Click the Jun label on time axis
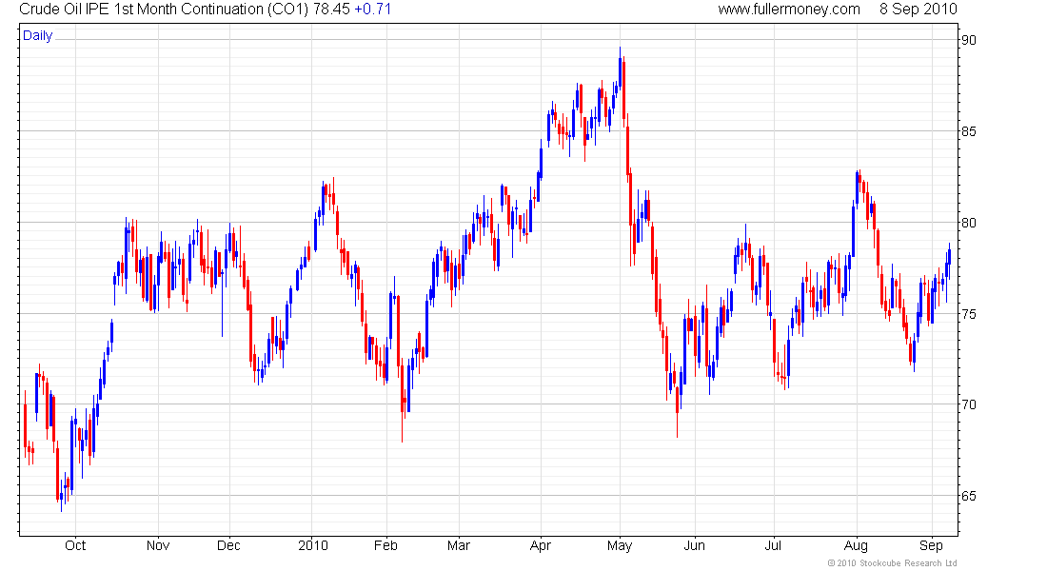 tap(695, 545)
